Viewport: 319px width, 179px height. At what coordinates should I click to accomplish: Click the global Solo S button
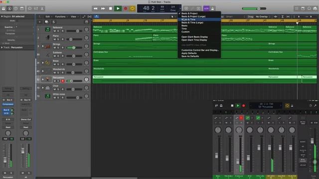tap(53, 22)
